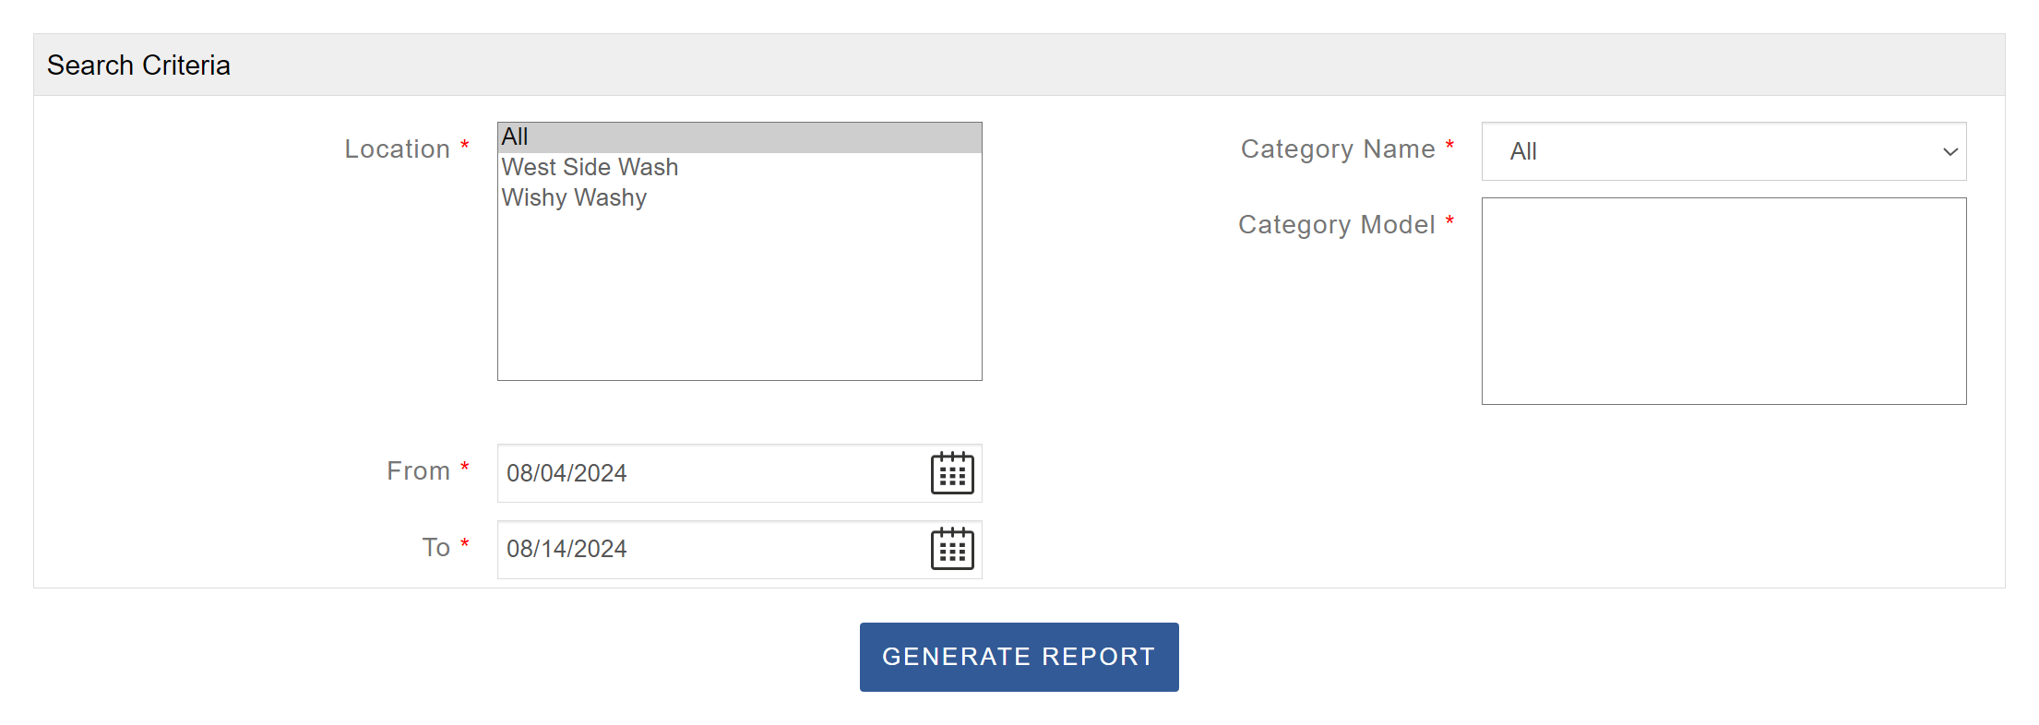
Task: Open the From date calendar picker
Action: coord(952,473)
